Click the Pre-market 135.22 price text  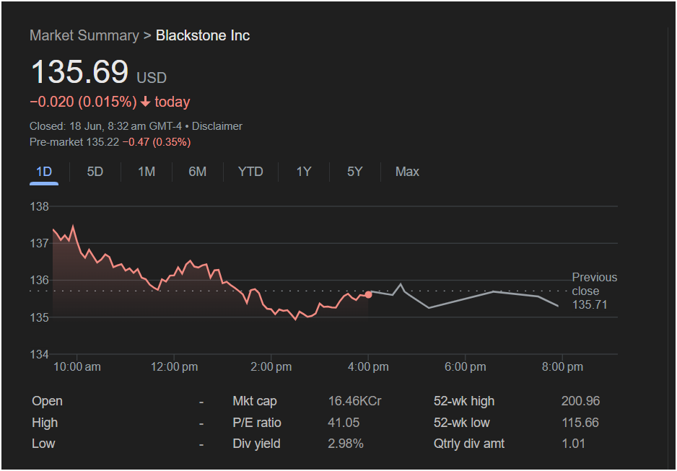tap(74, 142)
